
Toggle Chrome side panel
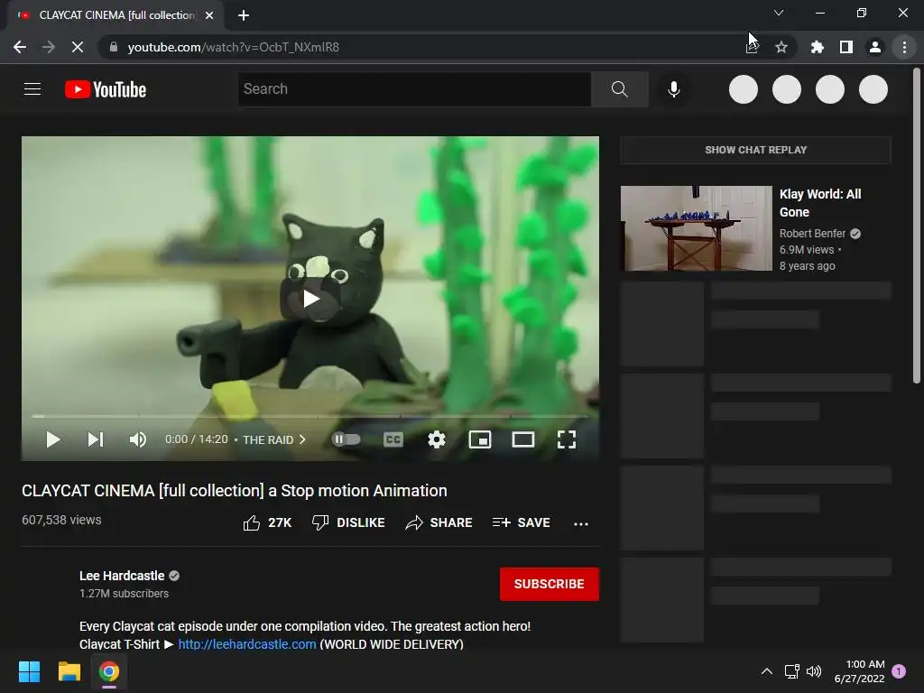point(846,47)
